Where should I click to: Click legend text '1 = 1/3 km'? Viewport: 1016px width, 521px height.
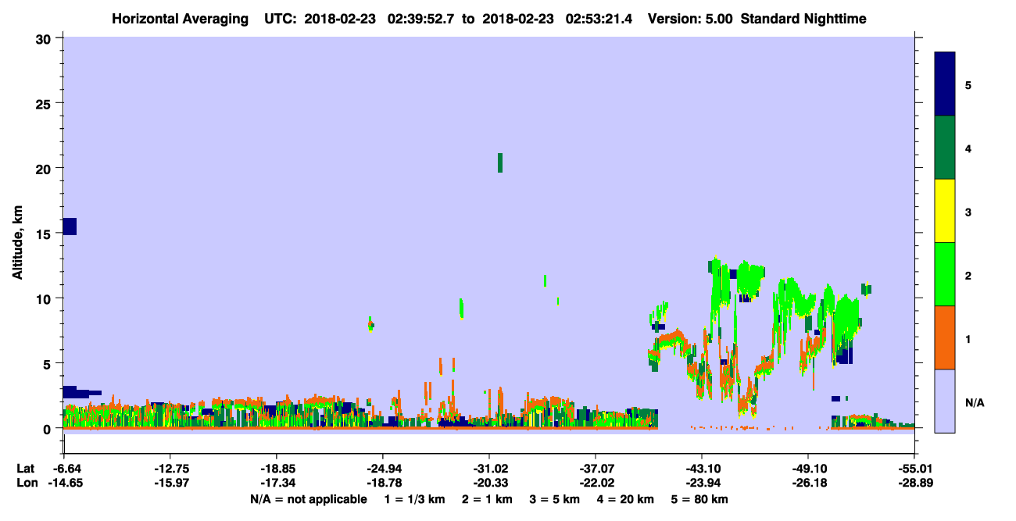415,499
